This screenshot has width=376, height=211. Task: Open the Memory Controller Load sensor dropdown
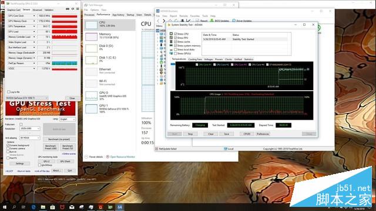[x=34, y=37]
